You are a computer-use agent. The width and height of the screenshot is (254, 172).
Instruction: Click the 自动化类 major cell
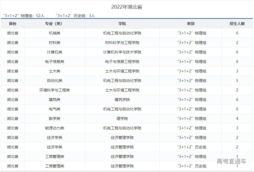(54, 81)
